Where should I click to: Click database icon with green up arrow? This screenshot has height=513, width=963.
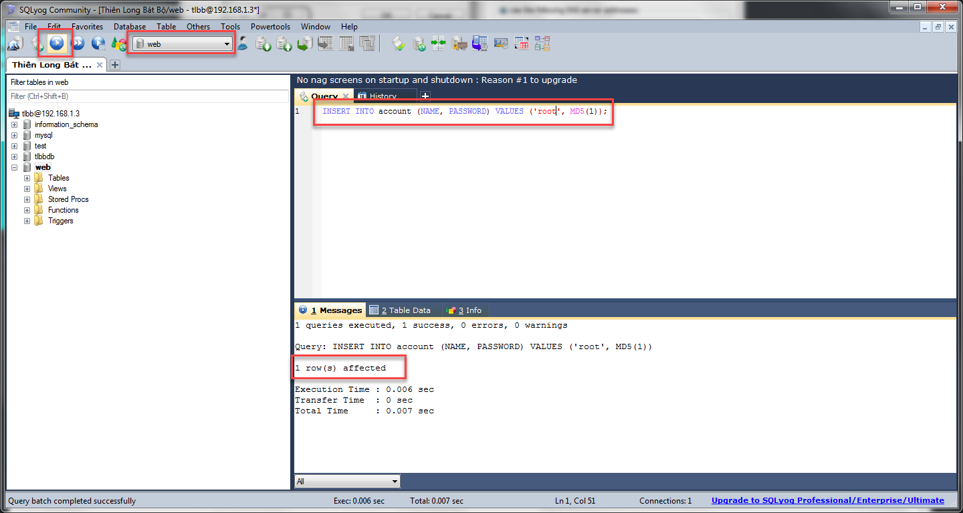tap(284, 44)
